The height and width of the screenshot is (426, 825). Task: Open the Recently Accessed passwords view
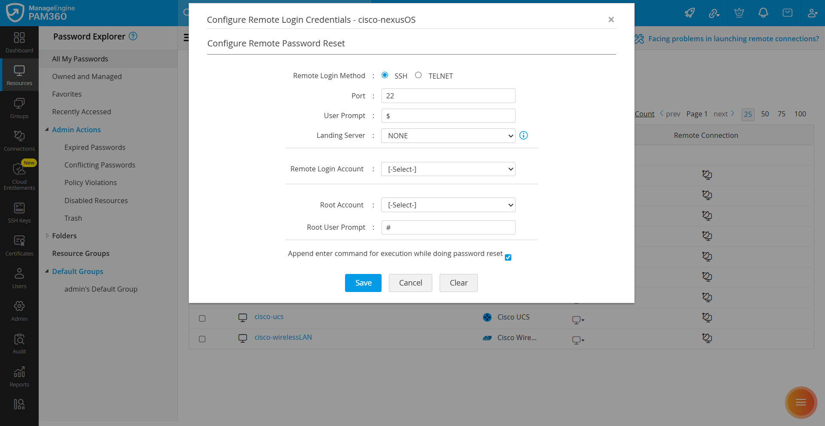tap(81, 112)
